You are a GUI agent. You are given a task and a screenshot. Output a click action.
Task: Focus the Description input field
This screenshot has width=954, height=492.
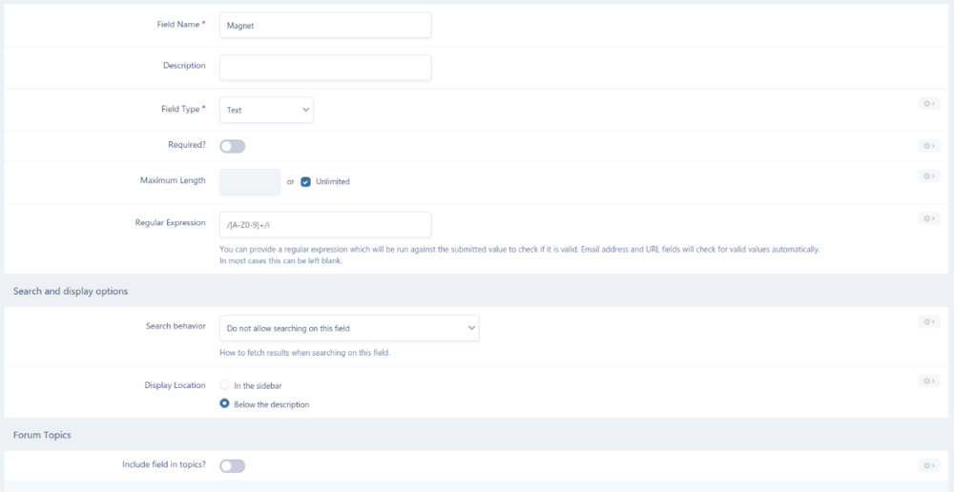325,67
